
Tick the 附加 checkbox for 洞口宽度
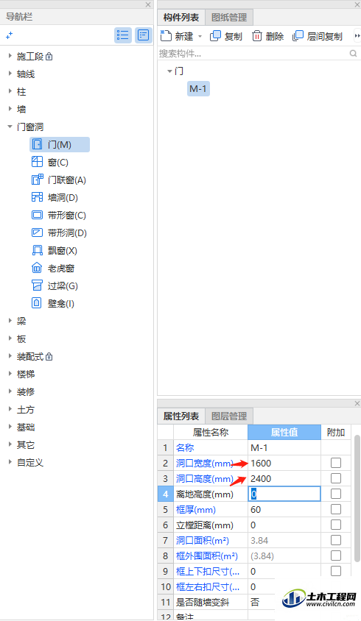click(x=336, y=463)
